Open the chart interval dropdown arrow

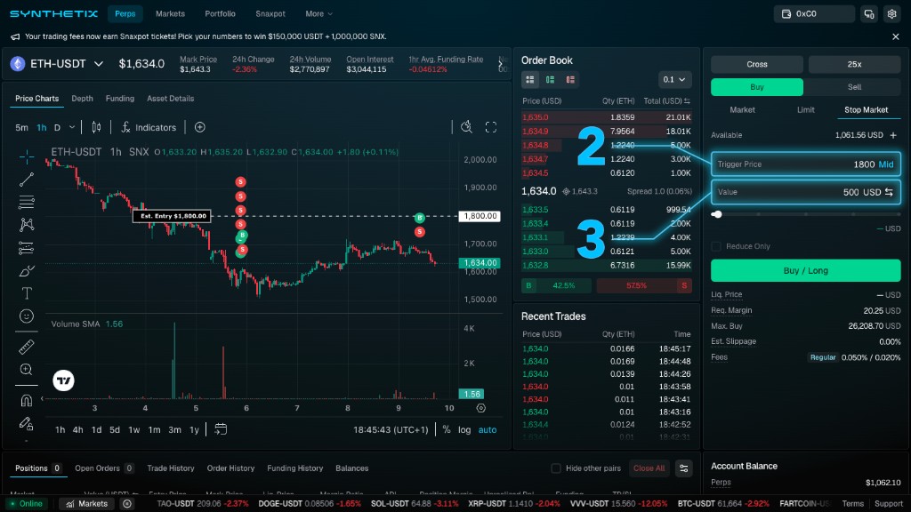point(72,127)
